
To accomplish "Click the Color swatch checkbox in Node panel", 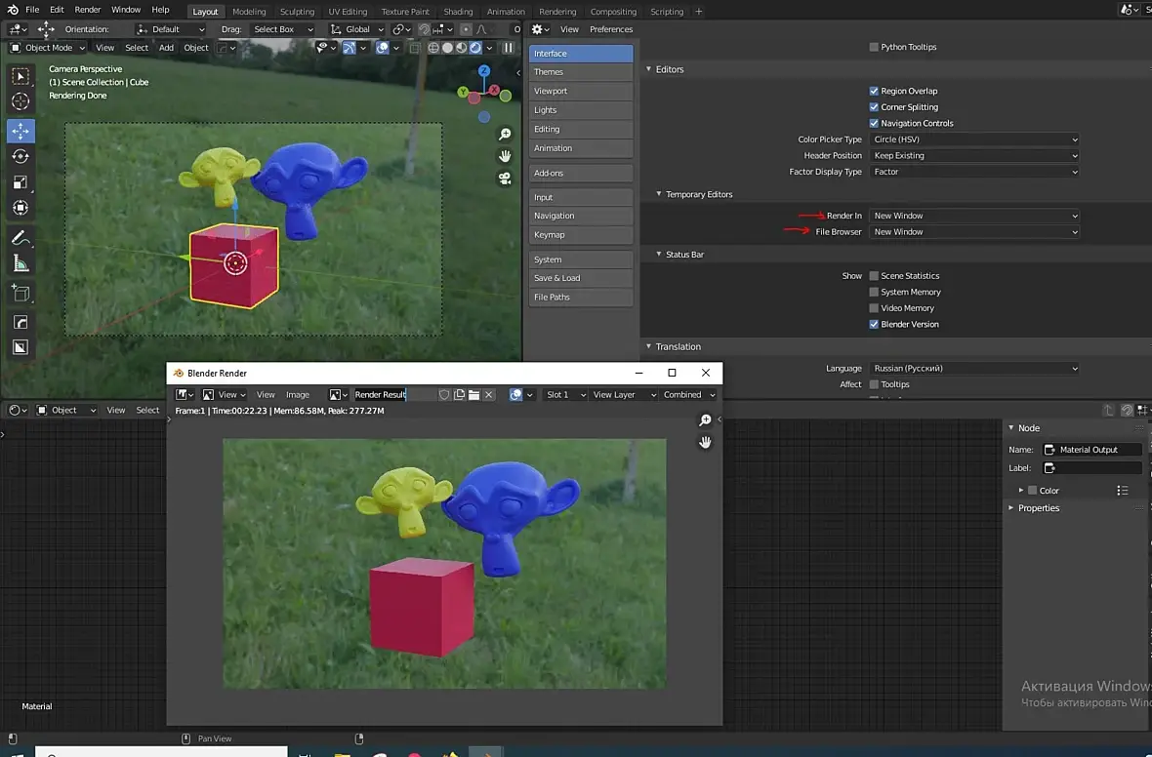I will pyautogui.click(x=1032, y=491).
